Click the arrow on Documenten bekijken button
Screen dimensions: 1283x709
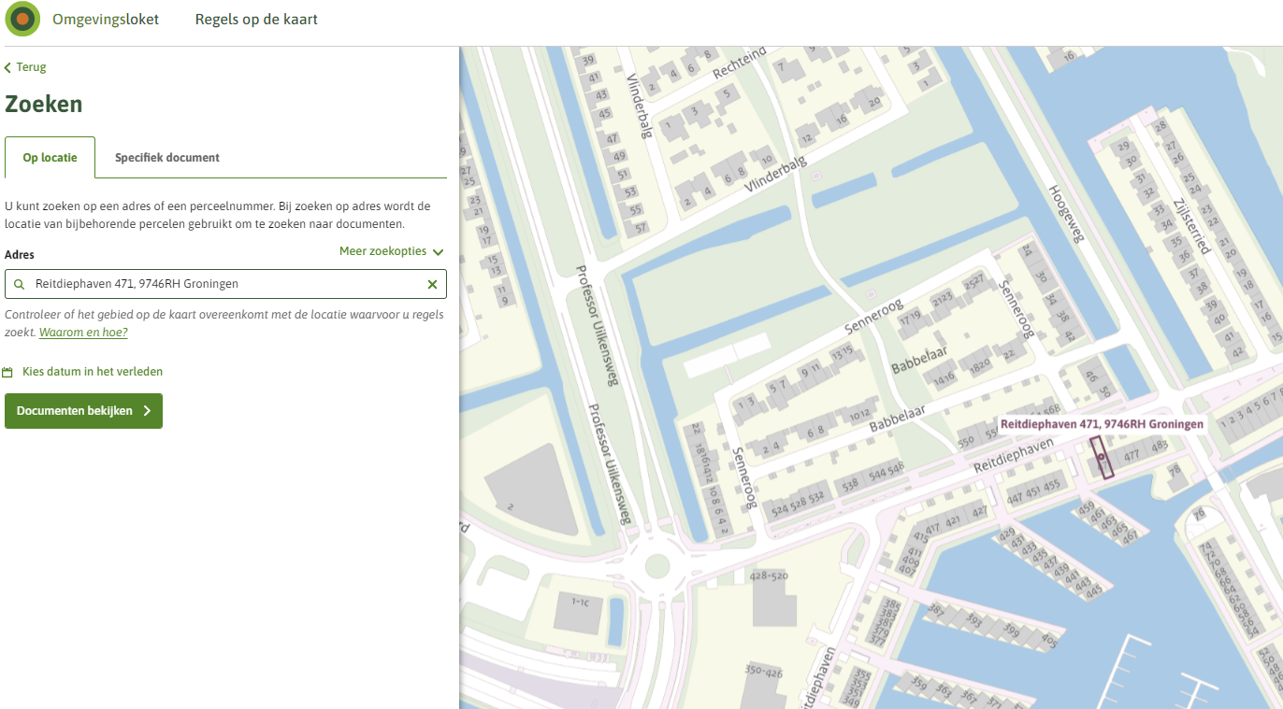(x=147, y=411)
